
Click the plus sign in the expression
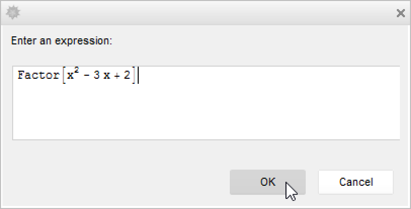[x=116, y=76]
